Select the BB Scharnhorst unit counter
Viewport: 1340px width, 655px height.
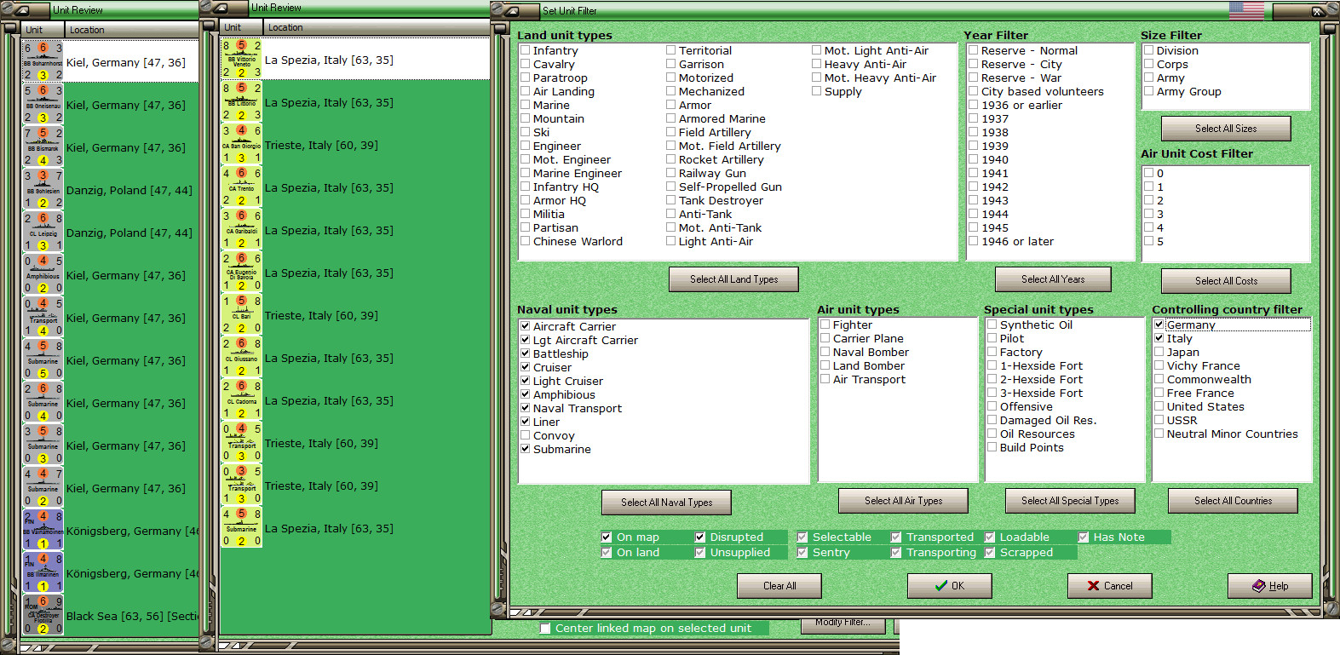(x=43, y=61)
